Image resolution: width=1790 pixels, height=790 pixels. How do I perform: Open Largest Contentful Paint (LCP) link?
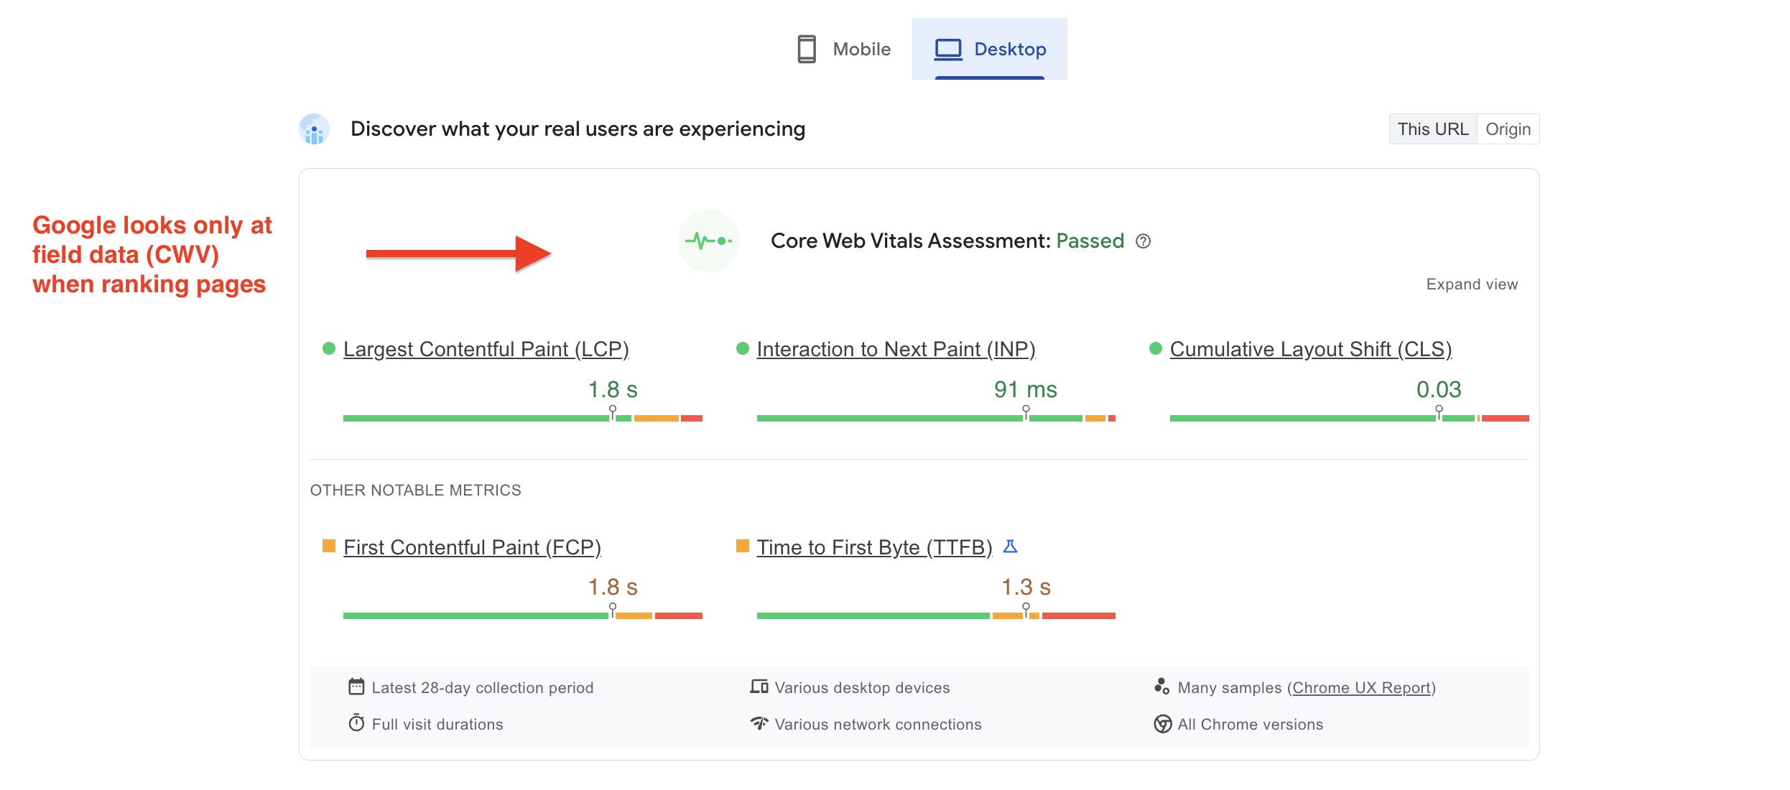coord(486,349)
